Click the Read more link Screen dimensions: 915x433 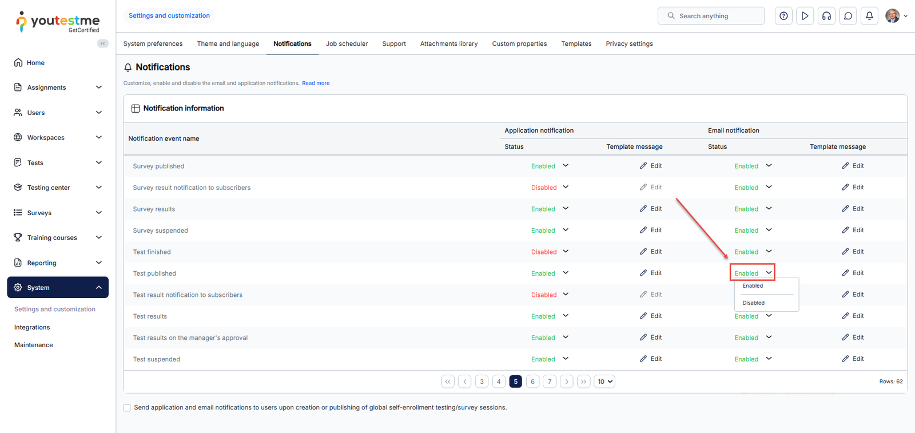316,84
